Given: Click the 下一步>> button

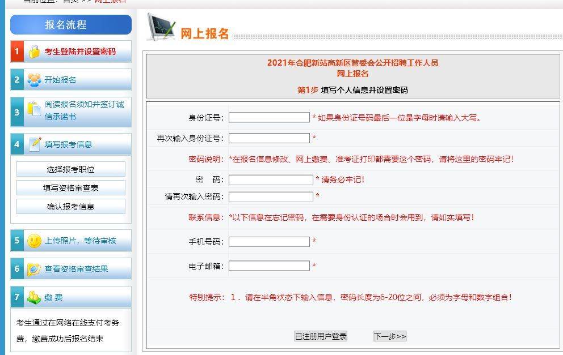Looking at the screenshot, I should pyautogui.click(x=390, y=336).
